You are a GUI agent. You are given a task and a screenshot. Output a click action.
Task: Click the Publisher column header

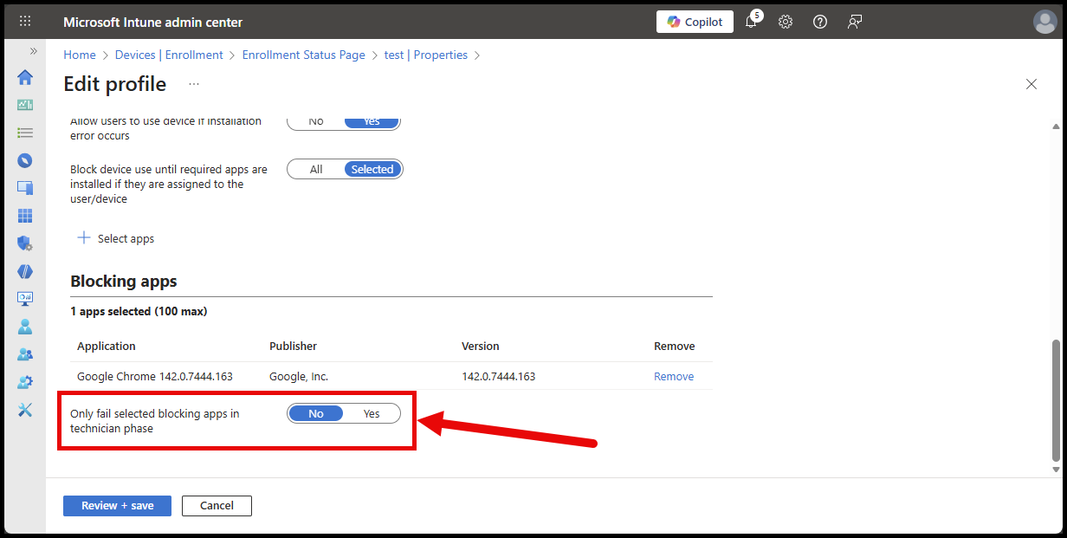(x=294, y=346)
